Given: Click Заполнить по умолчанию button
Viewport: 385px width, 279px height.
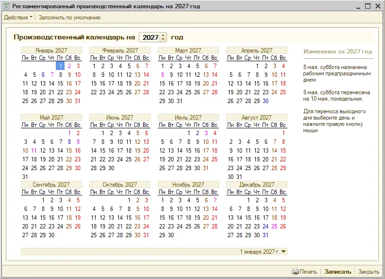Looking at the screenshot, I should (x=69, y=17).
